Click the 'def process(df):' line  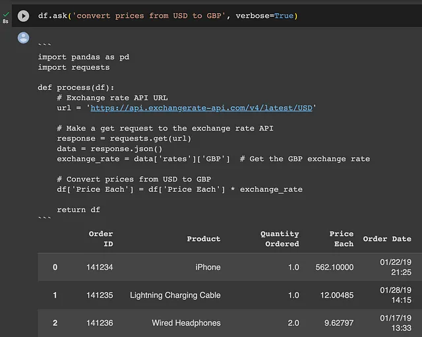[76, 88]
